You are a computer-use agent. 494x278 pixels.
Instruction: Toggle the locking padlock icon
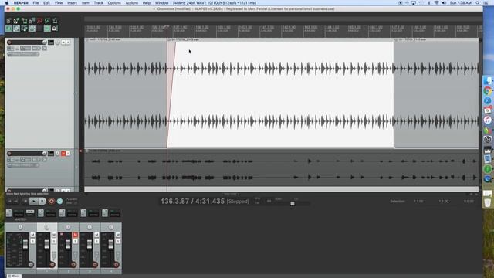[x=55, y=29]
